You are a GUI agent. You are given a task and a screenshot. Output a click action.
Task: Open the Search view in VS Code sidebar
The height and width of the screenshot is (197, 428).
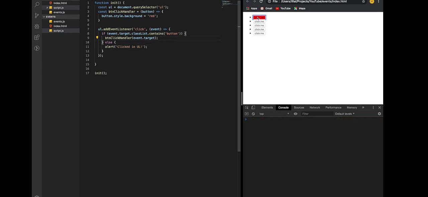point(37,4)
